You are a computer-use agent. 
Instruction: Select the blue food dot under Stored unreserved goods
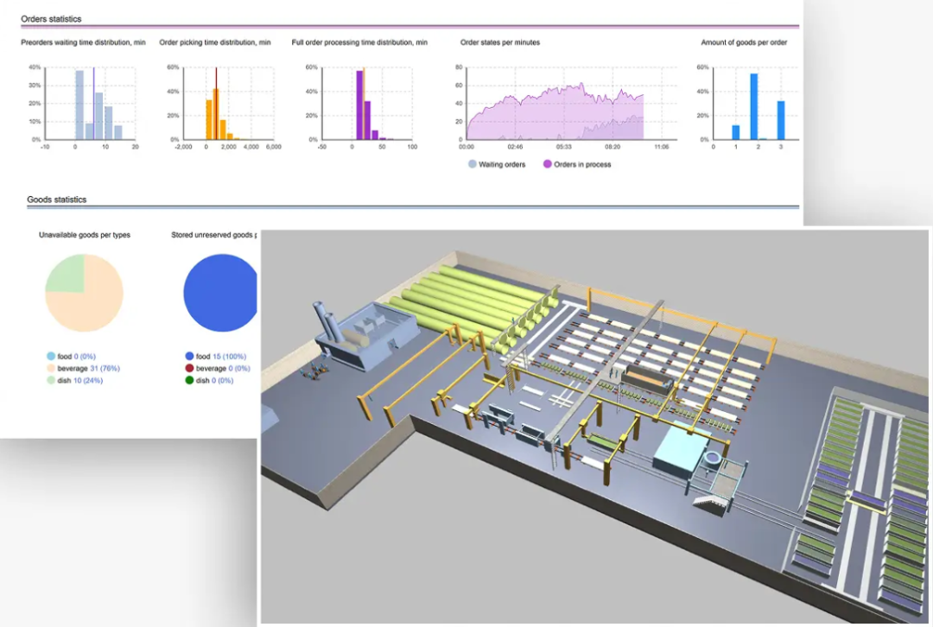(x=189, y=357)
